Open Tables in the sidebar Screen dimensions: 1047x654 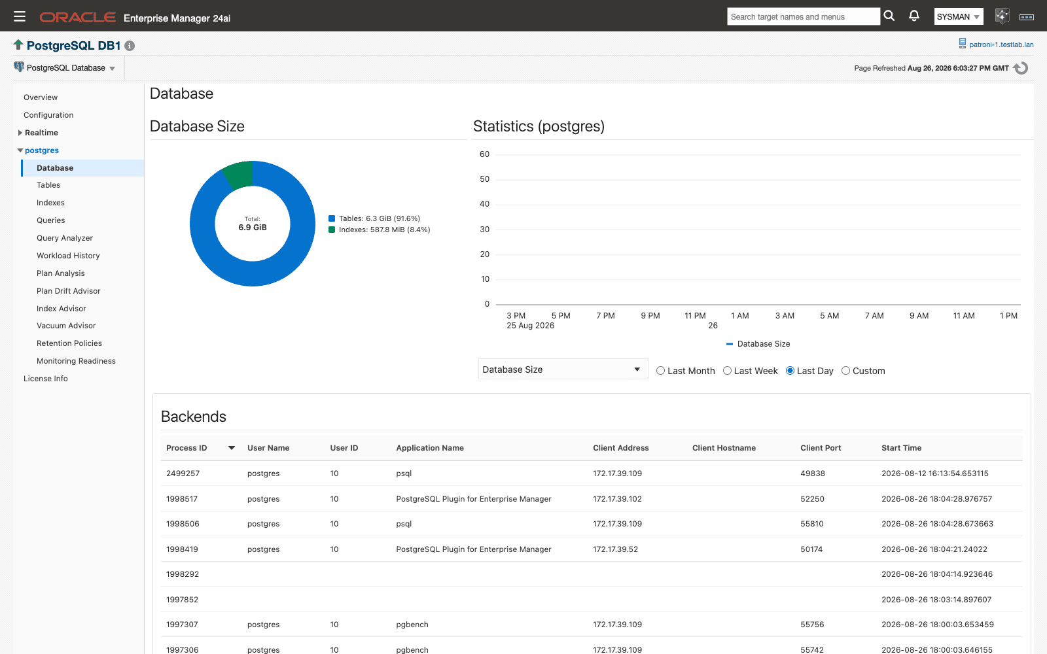[48, 185]
